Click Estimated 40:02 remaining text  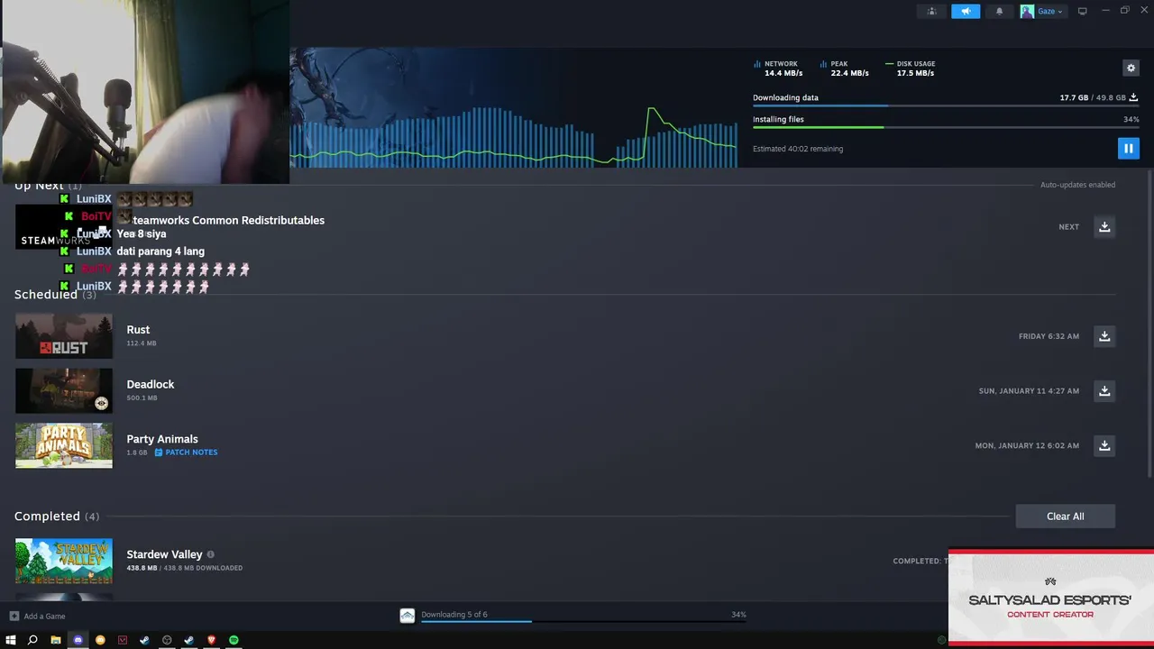(798, 149)
